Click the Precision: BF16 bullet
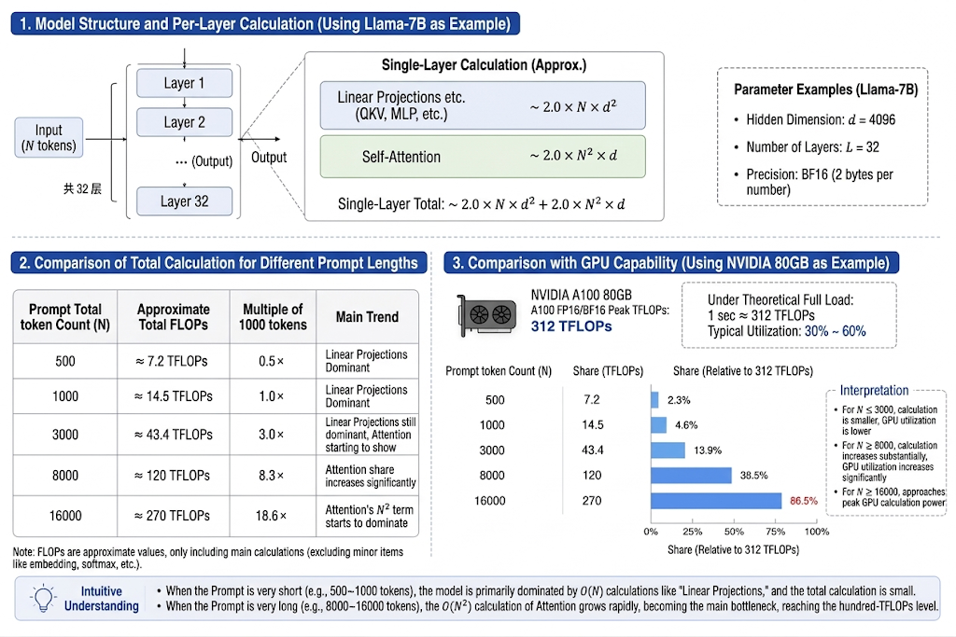This screenshot has height=637, width=956. [813, 182]
